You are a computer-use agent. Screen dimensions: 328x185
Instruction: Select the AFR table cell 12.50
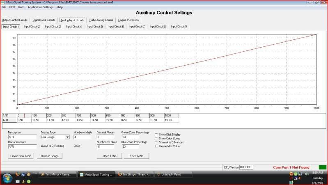(x=68, y=120)
